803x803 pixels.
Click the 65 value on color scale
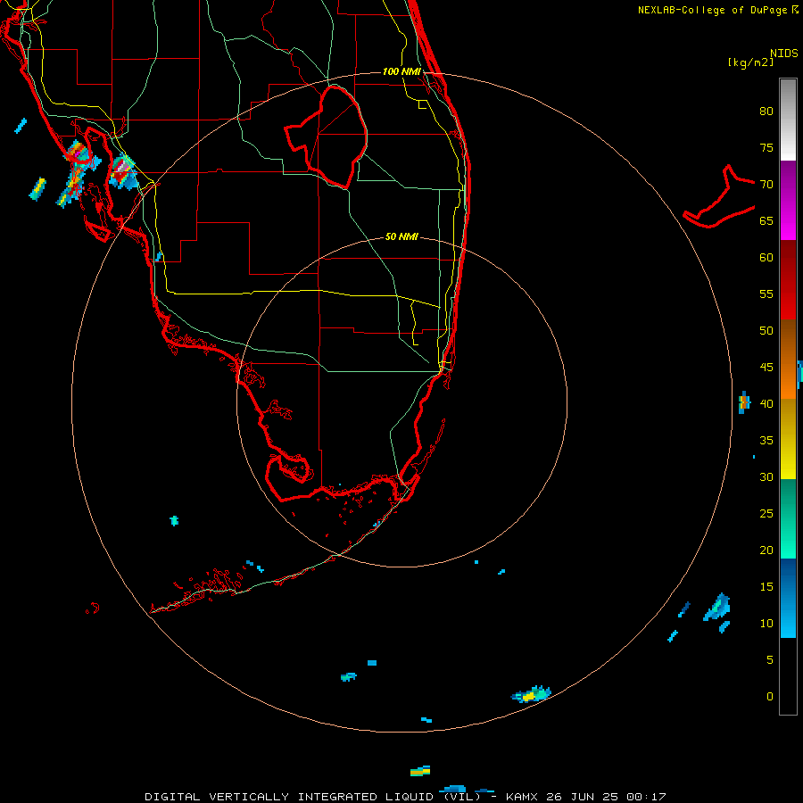click(766, 221)
